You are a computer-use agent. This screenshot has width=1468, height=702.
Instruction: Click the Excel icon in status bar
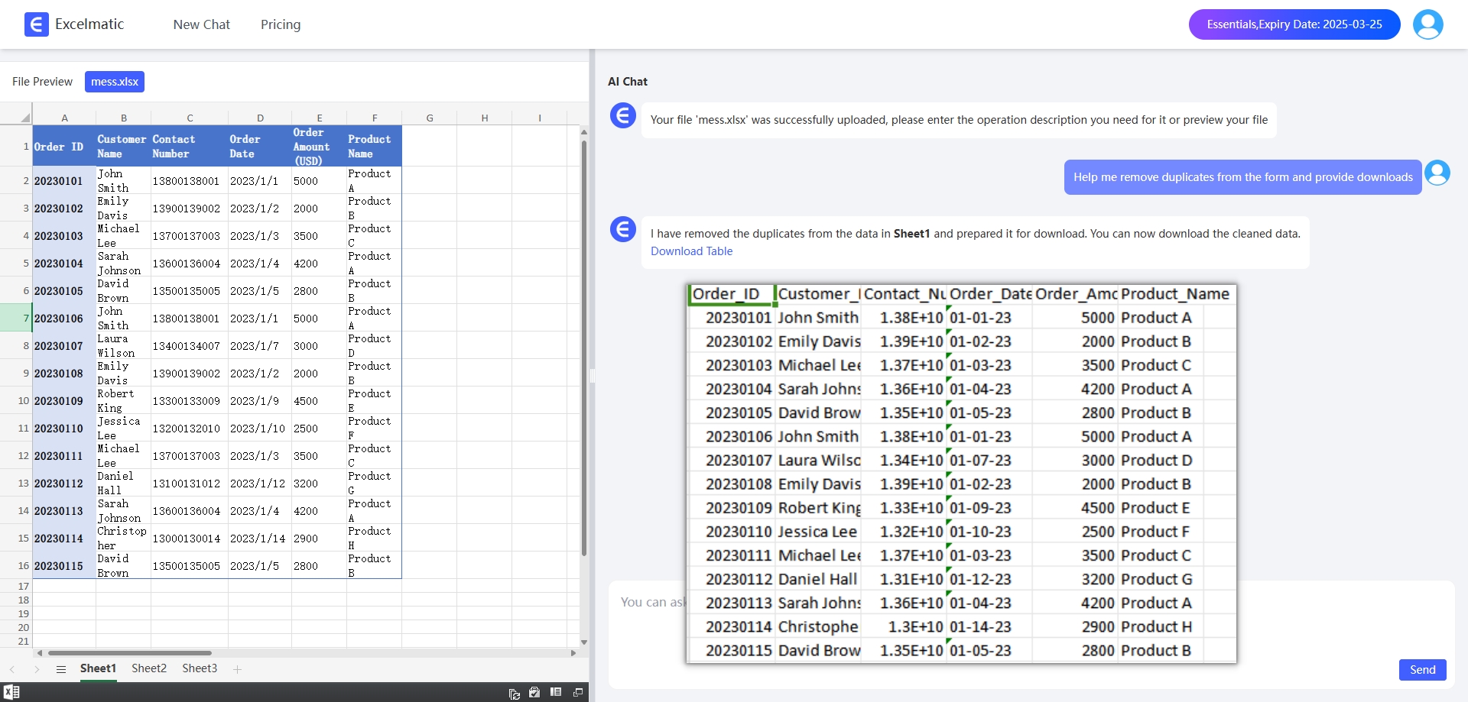pos(11,692)
